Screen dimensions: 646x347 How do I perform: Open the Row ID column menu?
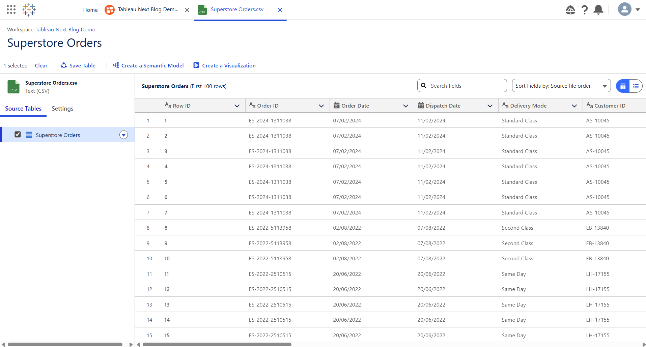[x=237, y=106]
